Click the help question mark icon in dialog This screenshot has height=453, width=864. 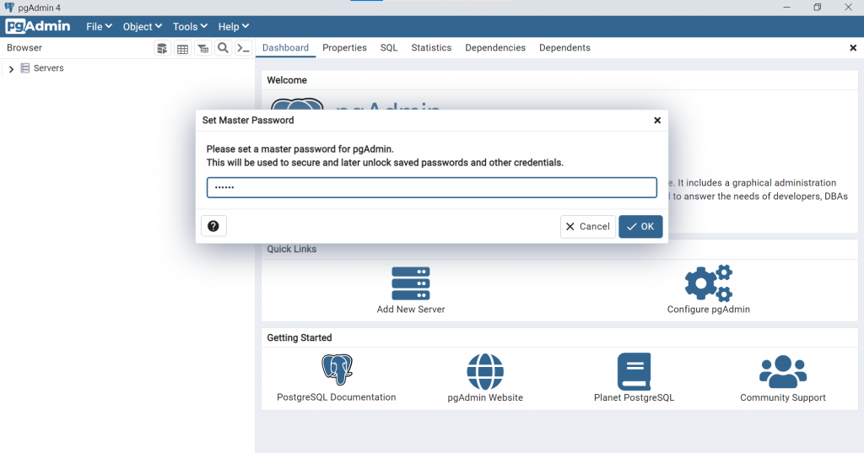point(213,226)
